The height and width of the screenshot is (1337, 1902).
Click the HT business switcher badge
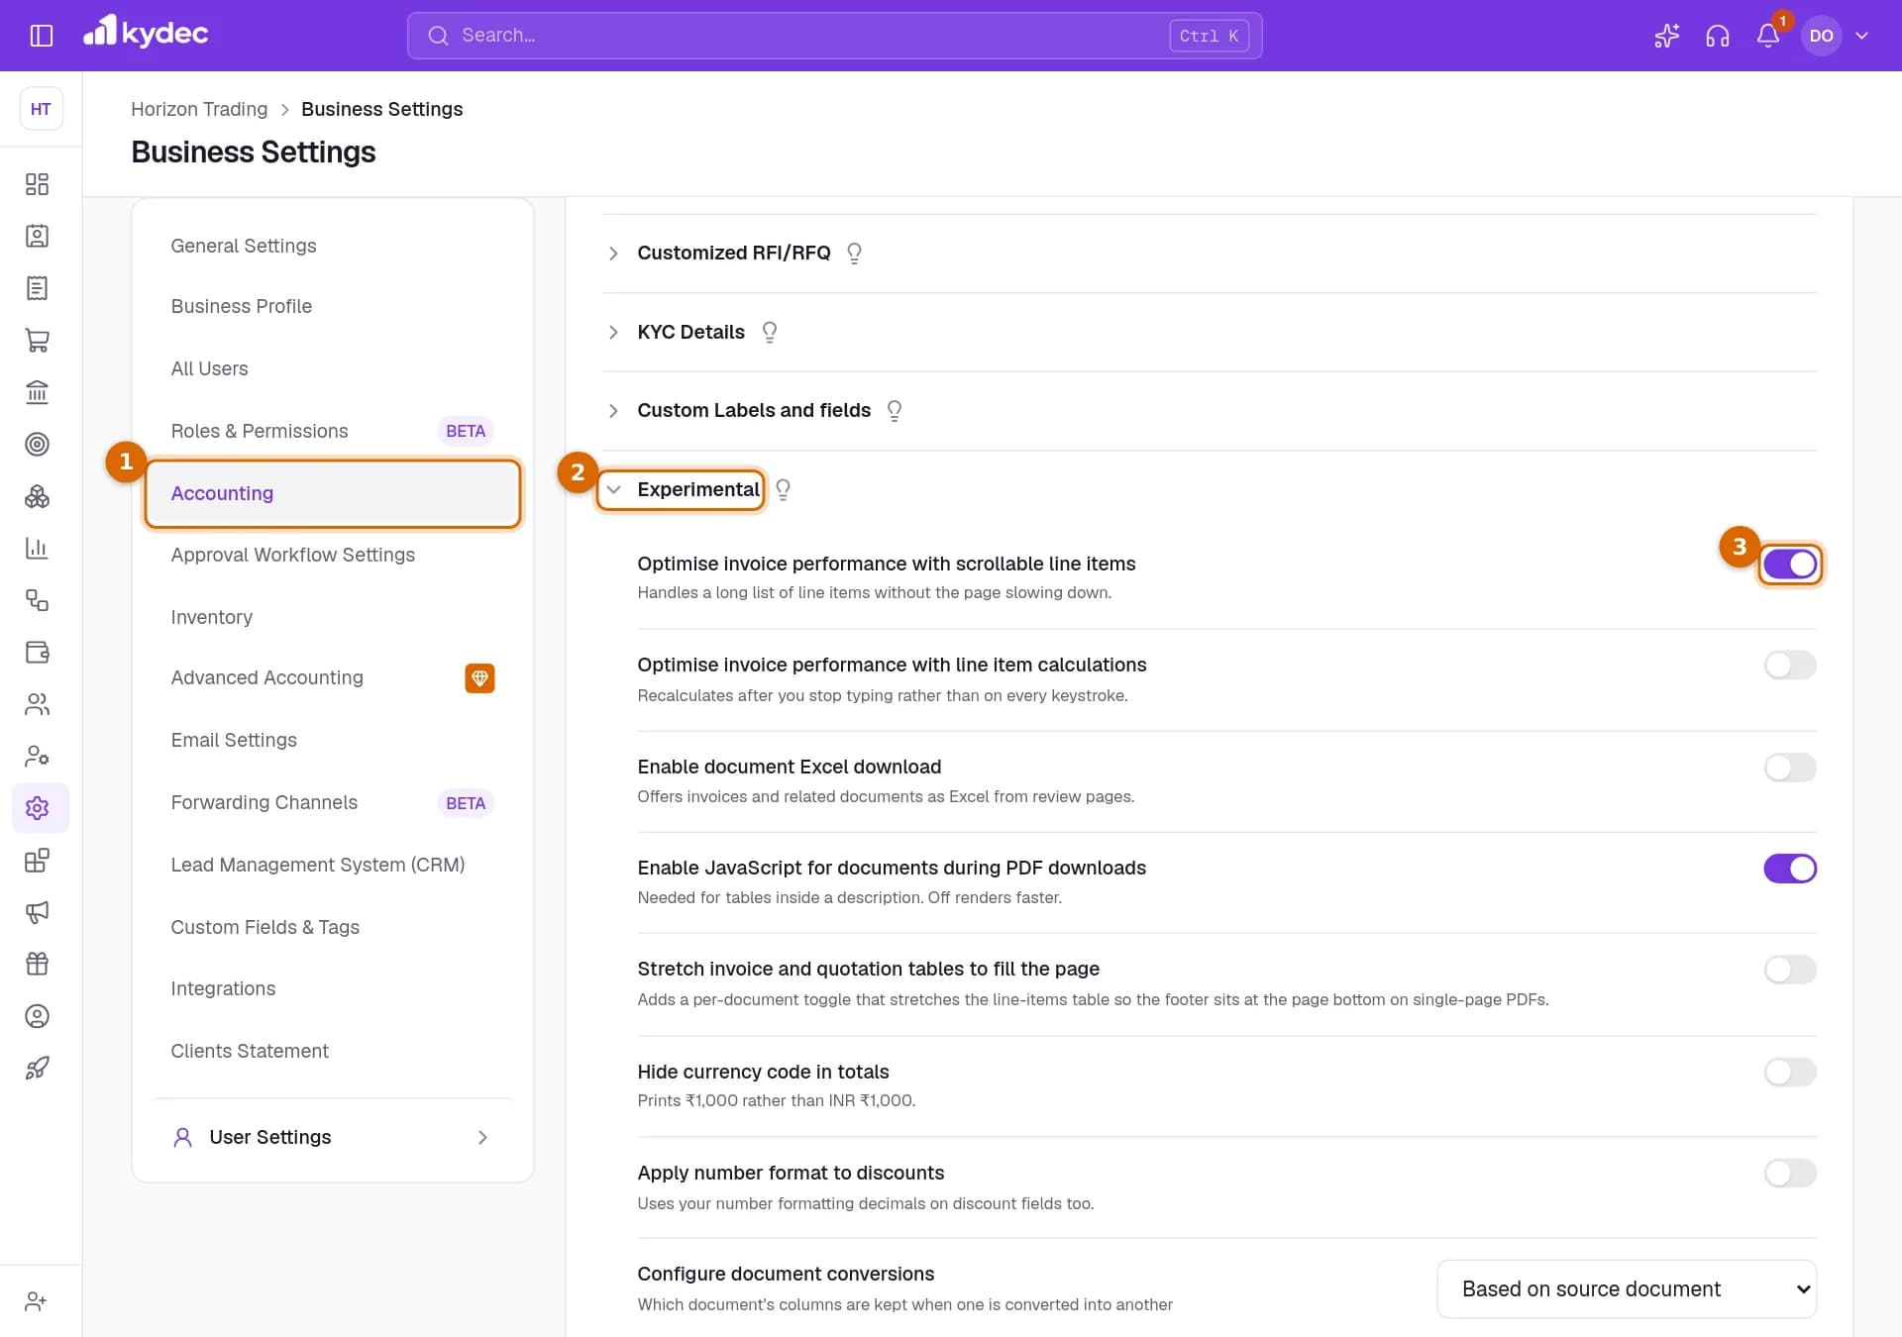tap(41, 109)
